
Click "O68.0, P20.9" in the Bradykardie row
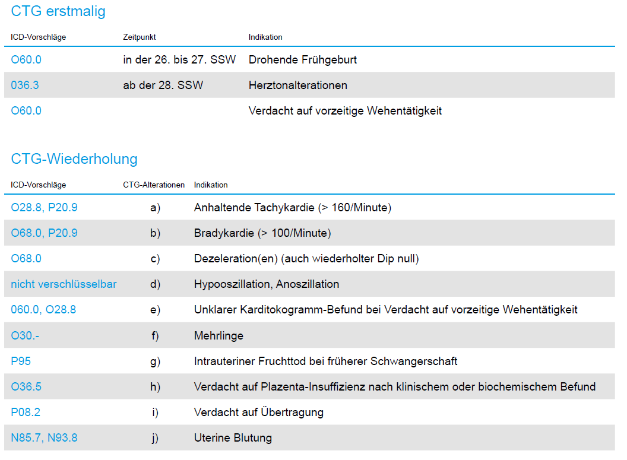[44, 233]
